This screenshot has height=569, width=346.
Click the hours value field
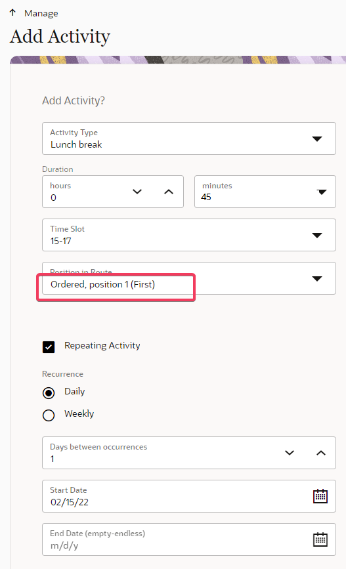pyautogui.click(x=87, y=192)
